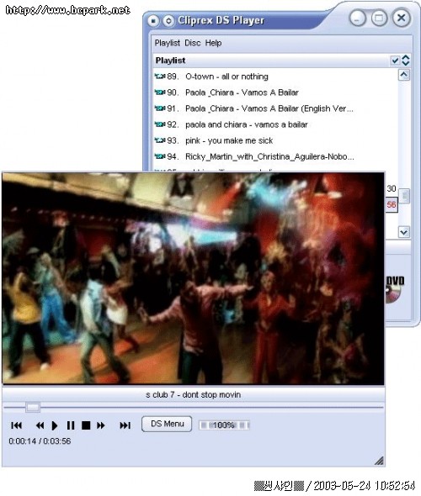Click the DVD disc icon
Viewport: 421px width, 496px height.
(x=395, y=289)
